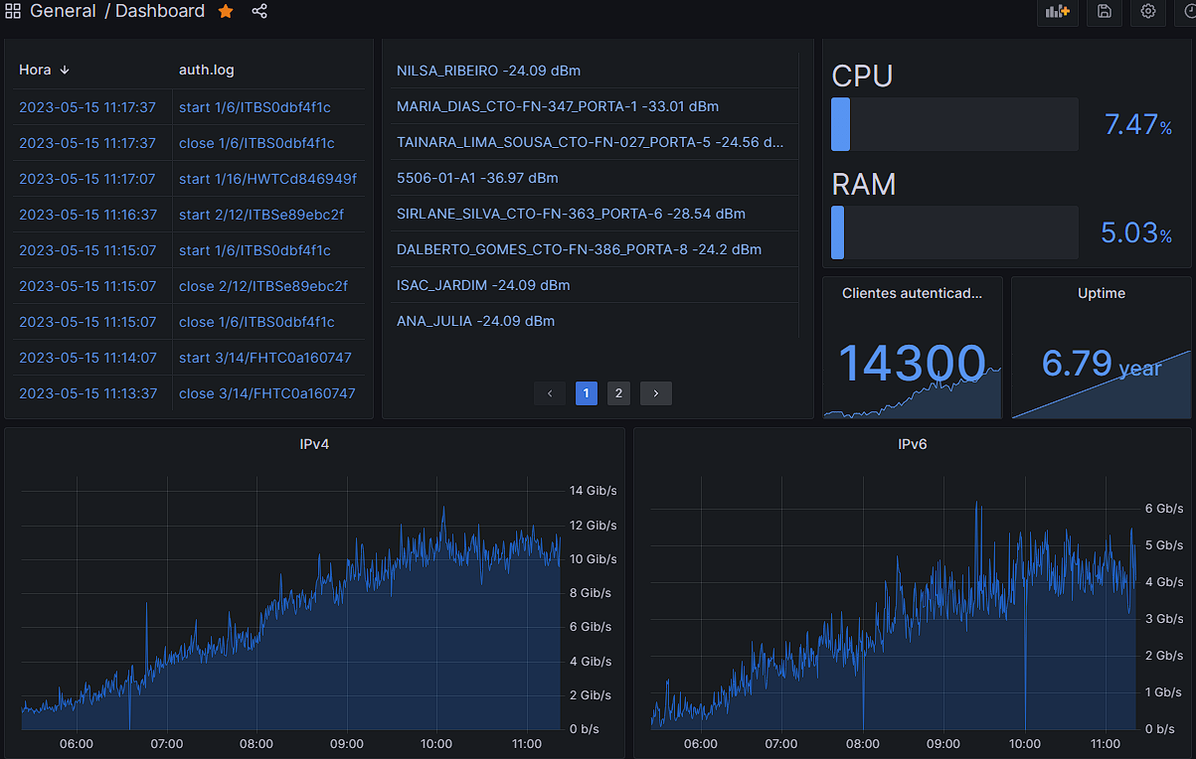
Task: Star the dashboard as favorite
Action: pyautogui.click(x=226, y=11)
